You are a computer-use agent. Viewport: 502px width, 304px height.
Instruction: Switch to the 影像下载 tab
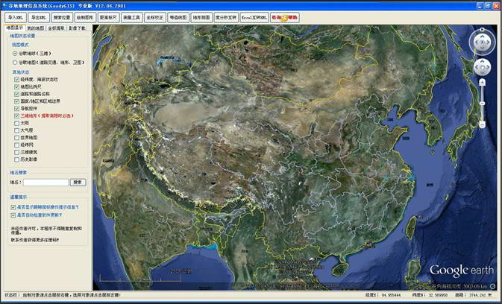(x=78, y=28)
